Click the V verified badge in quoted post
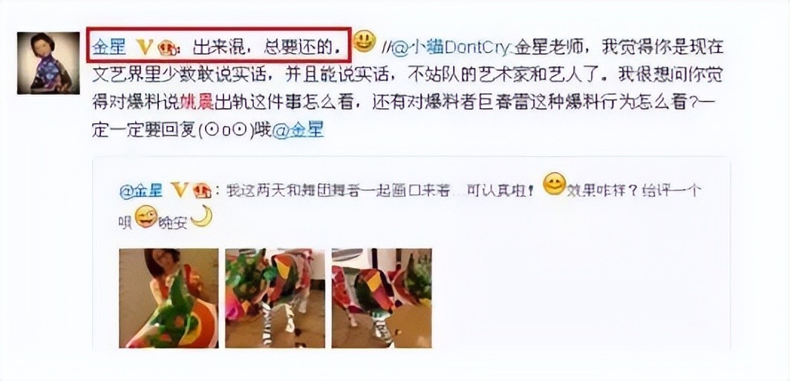790x381 pixels. click(x=180, y=190)
